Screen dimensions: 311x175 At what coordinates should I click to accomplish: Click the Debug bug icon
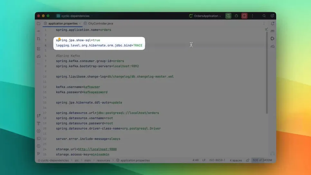[x=236, y=16]
